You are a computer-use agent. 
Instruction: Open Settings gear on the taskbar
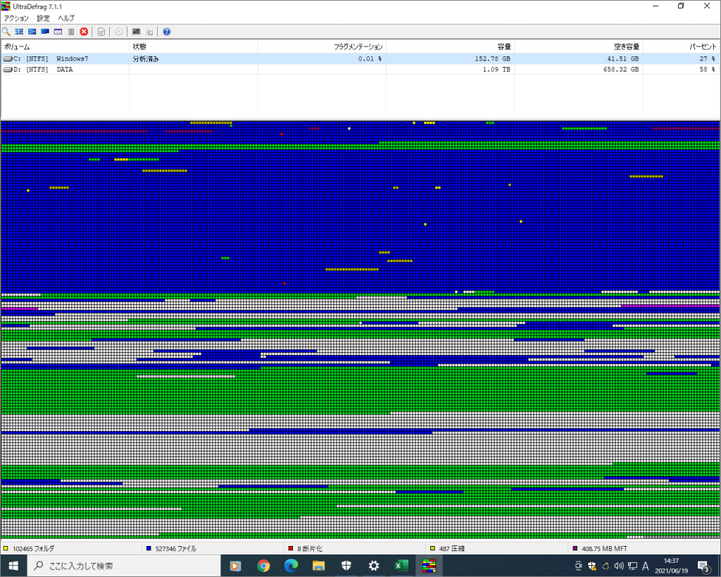(374, 566)
